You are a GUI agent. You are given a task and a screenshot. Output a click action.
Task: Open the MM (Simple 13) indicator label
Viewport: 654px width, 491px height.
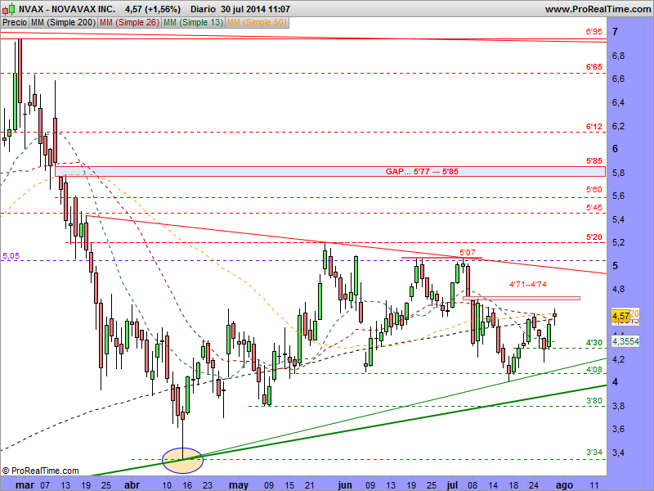click(193, 23)
